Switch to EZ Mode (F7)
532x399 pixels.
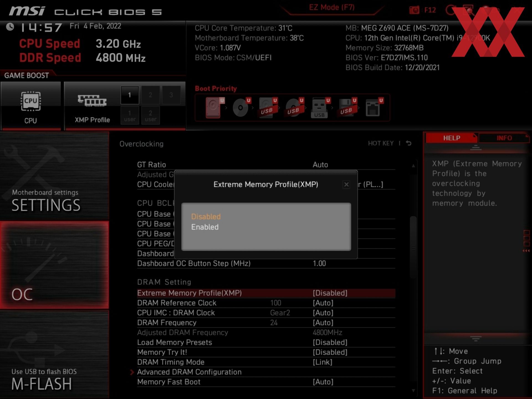332,7
